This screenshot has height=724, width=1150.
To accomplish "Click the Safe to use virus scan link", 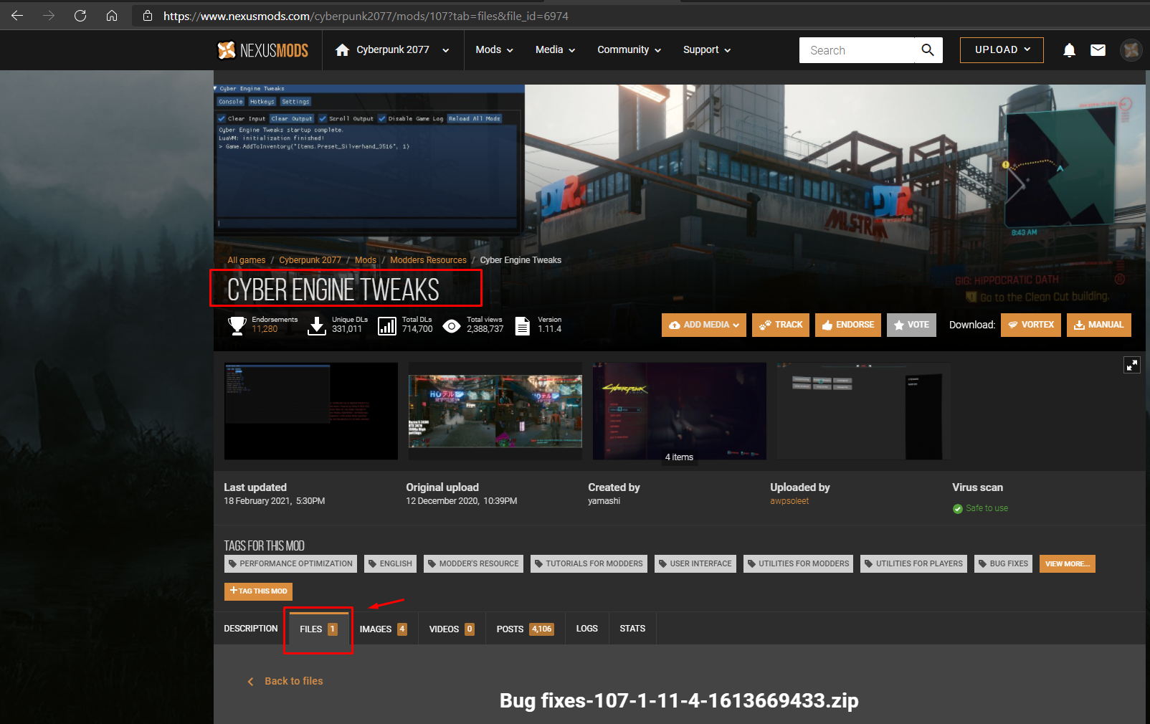I will click(x=987, y=508).
